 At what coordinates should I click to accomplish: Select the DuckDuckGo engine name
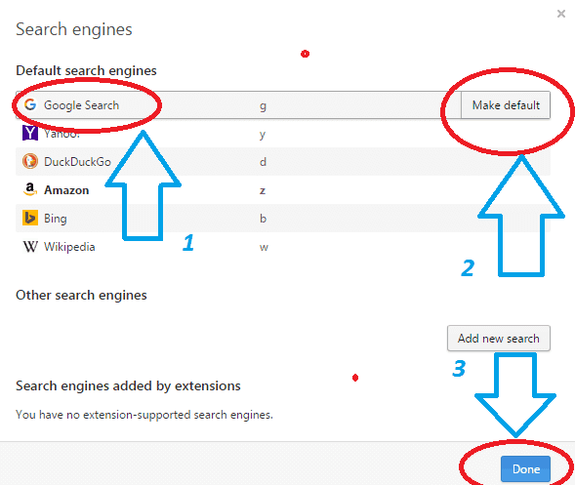coord(77,162)
